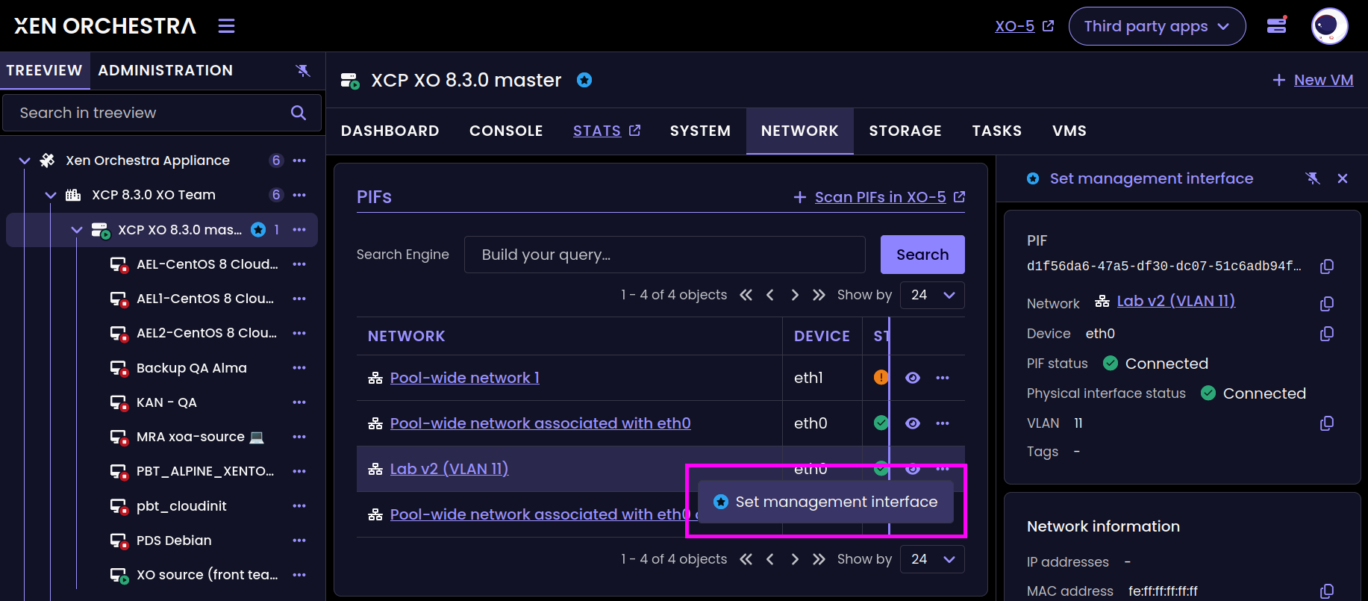Collapse the XCP 8.3.0 XO Team pool

51,195
